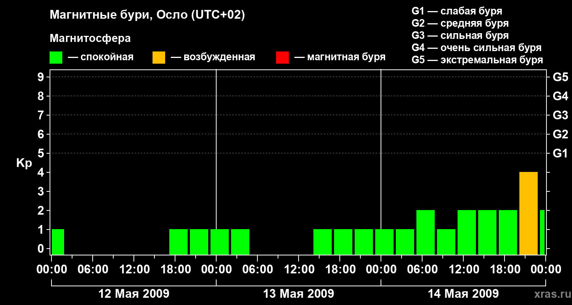The image size is (572, 305).
Task: Click the 'G2 — средняя буря' legend line
Action: (460, 23)
